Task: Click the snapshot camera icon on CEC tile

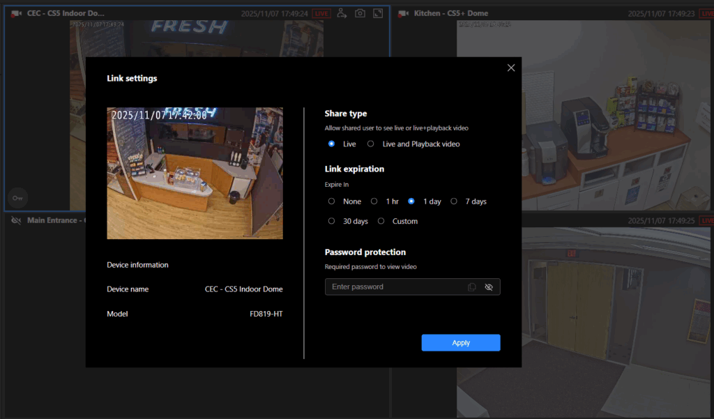Action: tap(360, 13)
